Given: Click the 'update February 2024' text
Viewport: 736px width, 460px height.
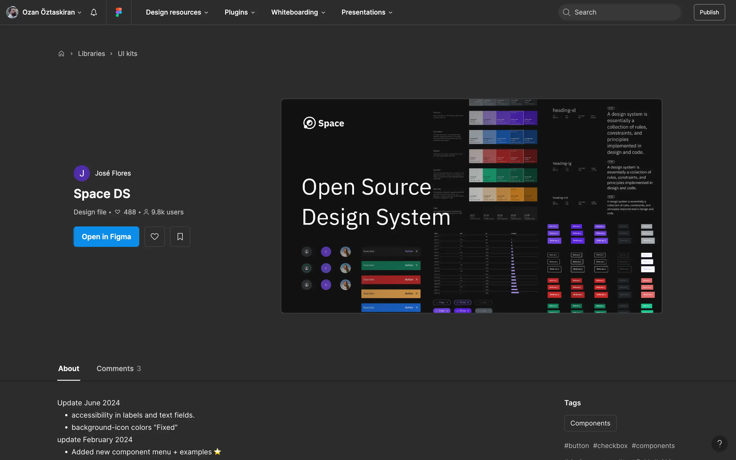Looking at the screenshot, I should click(x=95, y=440).
